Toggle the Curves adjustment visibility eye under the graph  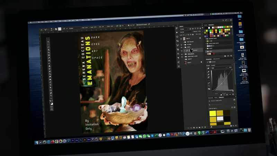(230, 94)
